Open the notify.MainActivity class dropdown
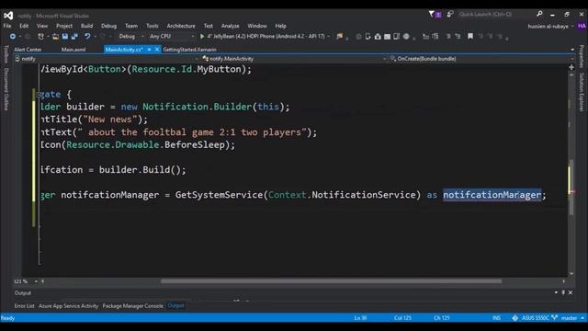This screenshot has width=588, height=331. pyautogui.click(x=294, y=59)
